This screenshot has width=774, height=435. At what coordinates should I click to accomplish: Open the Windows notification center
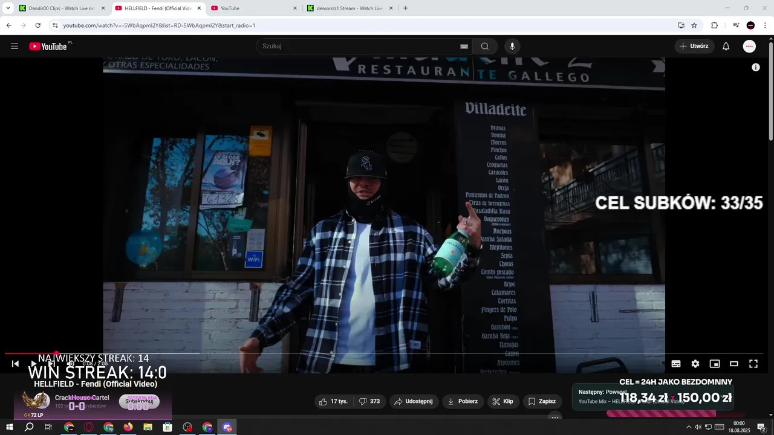pos(762,427)
